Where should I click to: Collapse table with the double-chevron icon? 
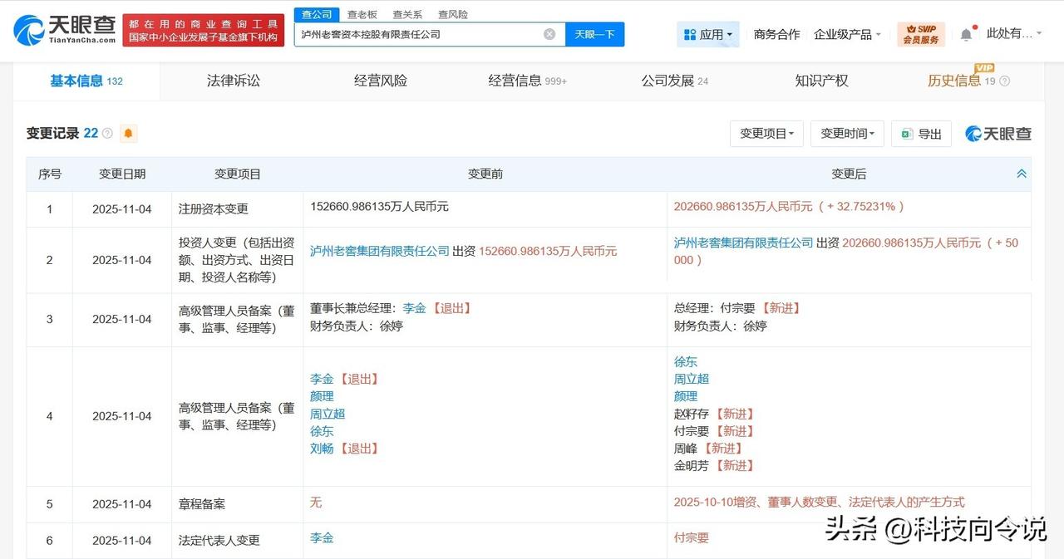1022,174
